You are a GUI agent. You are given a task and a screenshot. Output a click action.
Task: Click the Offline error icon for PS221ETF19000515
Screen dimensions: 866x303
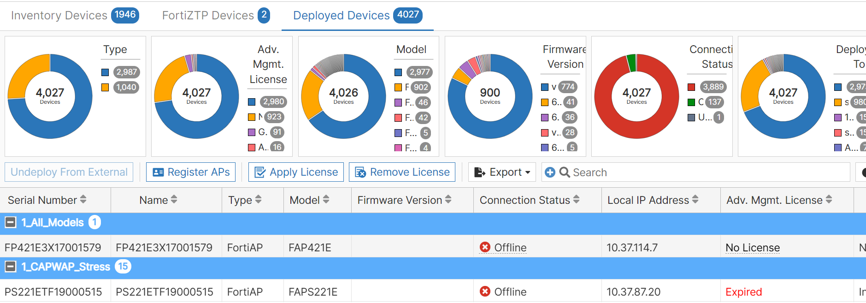click(485, 291)
